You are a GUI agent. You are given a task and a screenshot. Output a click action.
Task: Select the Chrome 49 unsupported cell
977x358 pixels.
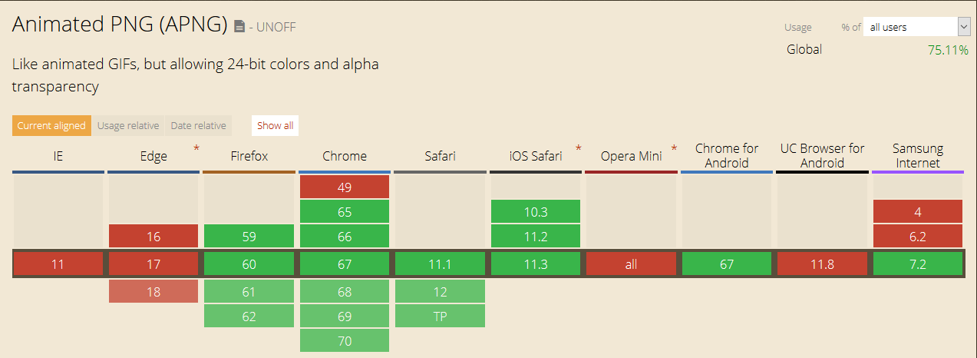[x=345, y=187]
